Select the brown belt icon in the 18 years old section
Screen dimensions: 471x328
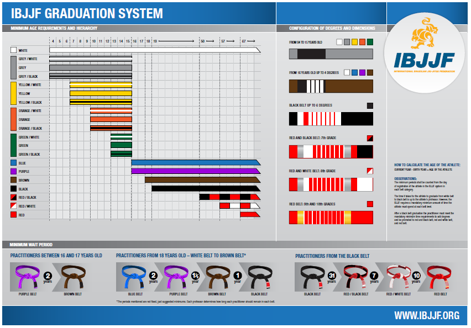click(218, 277)
